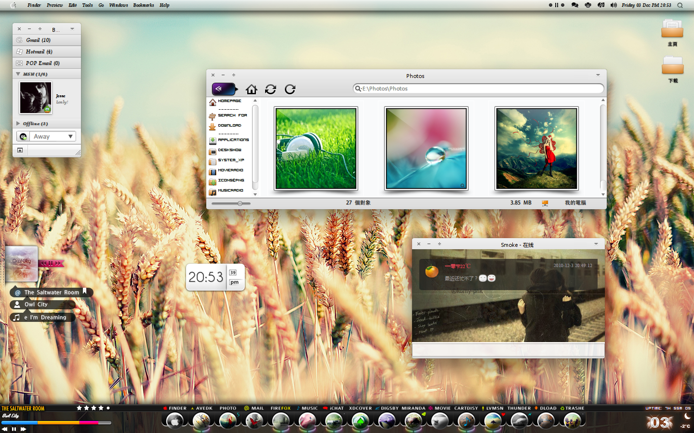694x433 pixels.
Task: Click the purple back arrow in Photos
Action: [x=224, y=89]
